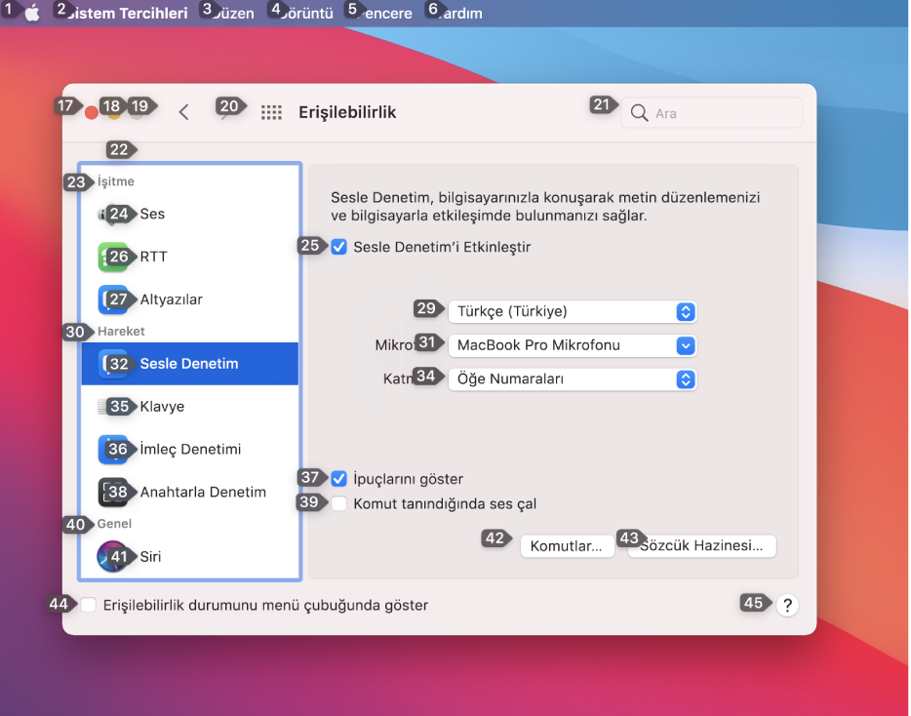
Task: Click the Klavye keyboard icon
Action: [113, 407]
